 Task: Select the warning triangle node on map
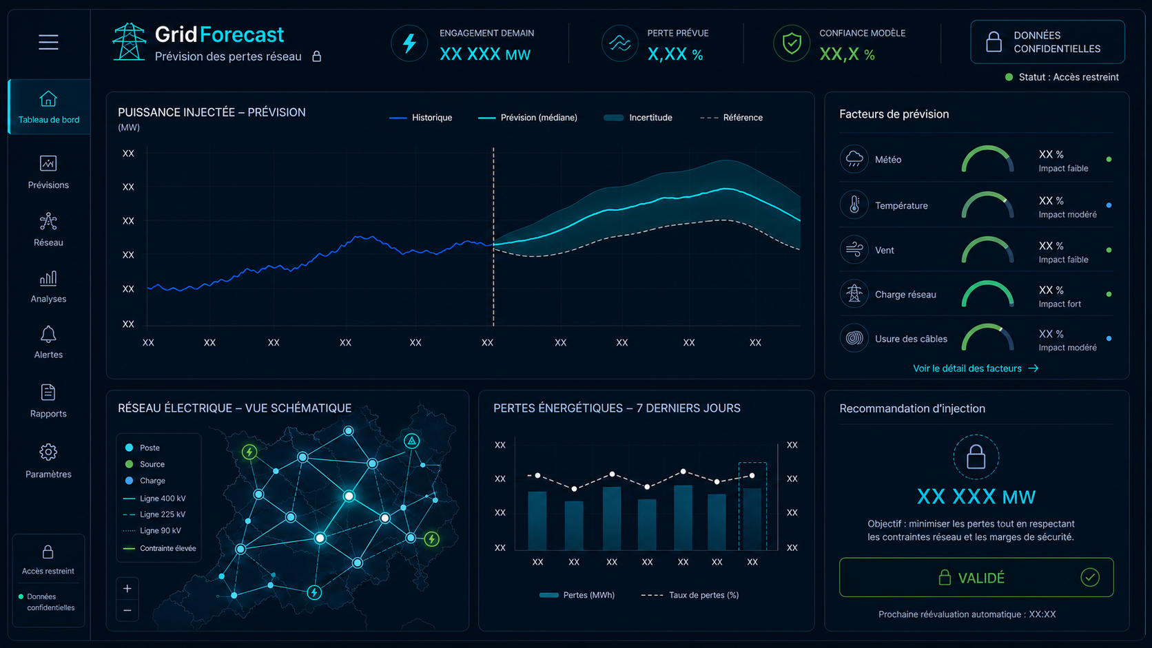tap(411, 441)
